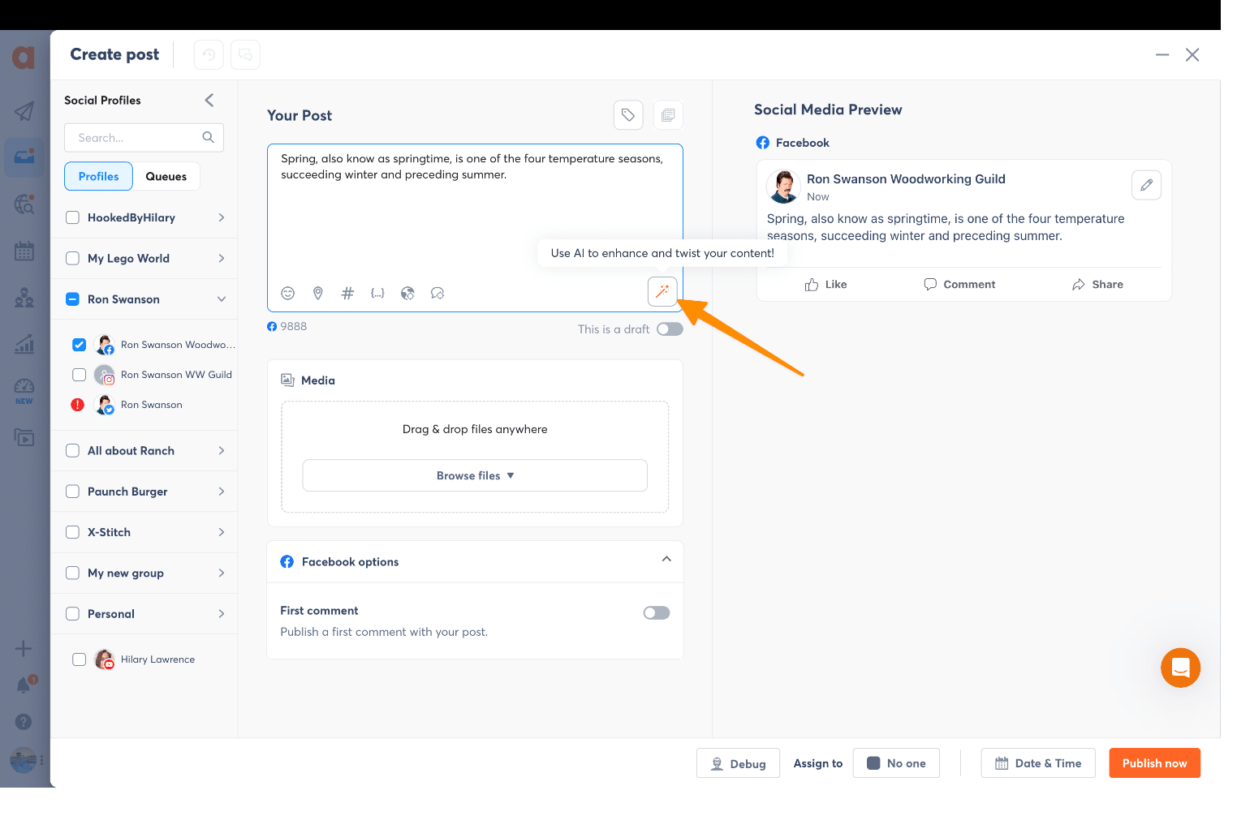Collapse the Facebook options section

click(666, 559)
